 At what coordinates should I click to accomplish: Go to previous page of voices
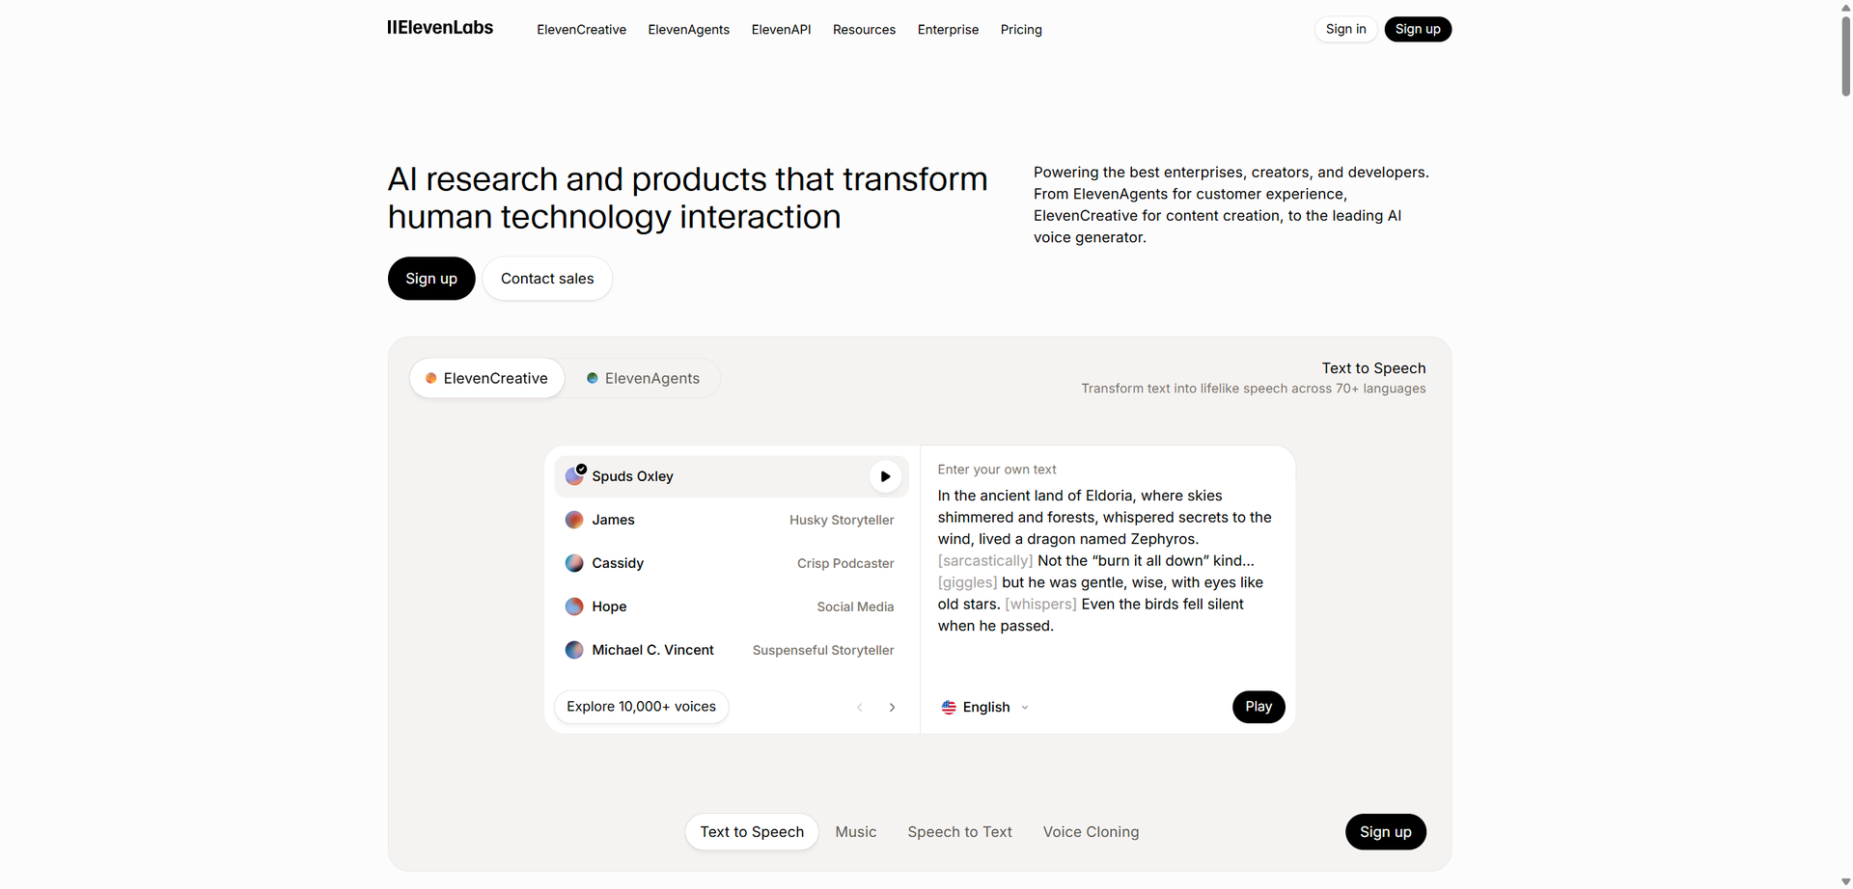coord(860,708)
